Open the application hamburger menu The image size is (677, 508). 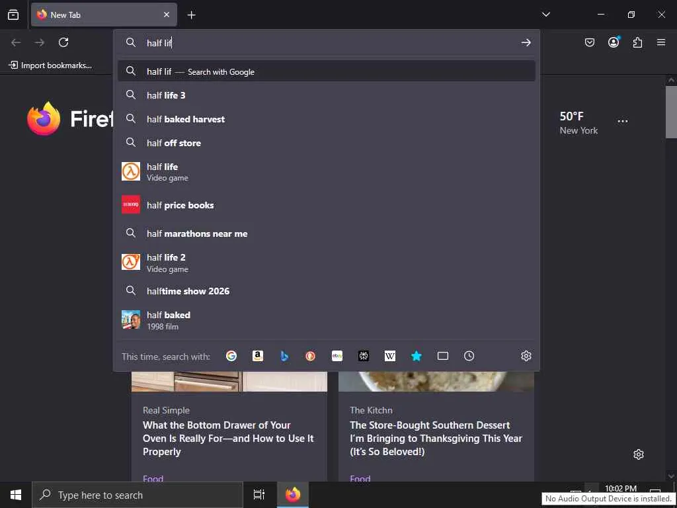coord(661,42)
